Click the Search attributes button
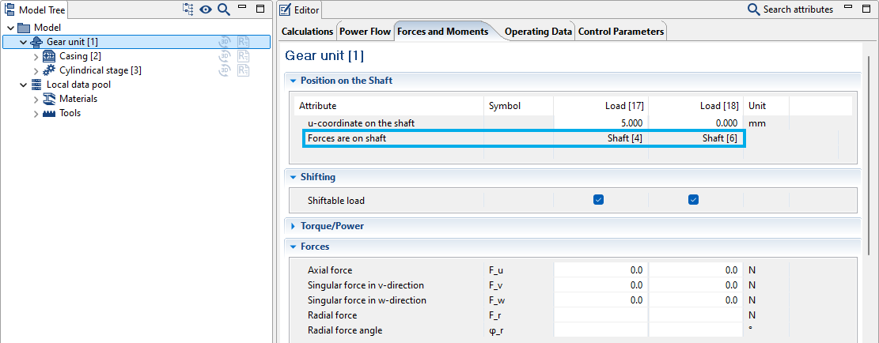Viewport: 879px width, 343px height. 790,9
